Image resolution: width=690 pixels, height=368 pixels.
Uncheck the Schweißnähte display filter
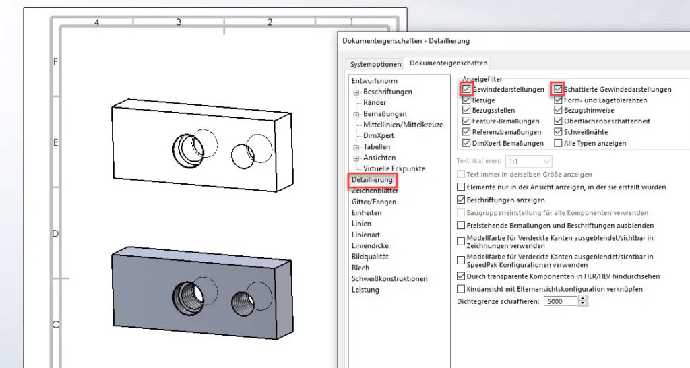pyautogui.click(x=558, y=132)
